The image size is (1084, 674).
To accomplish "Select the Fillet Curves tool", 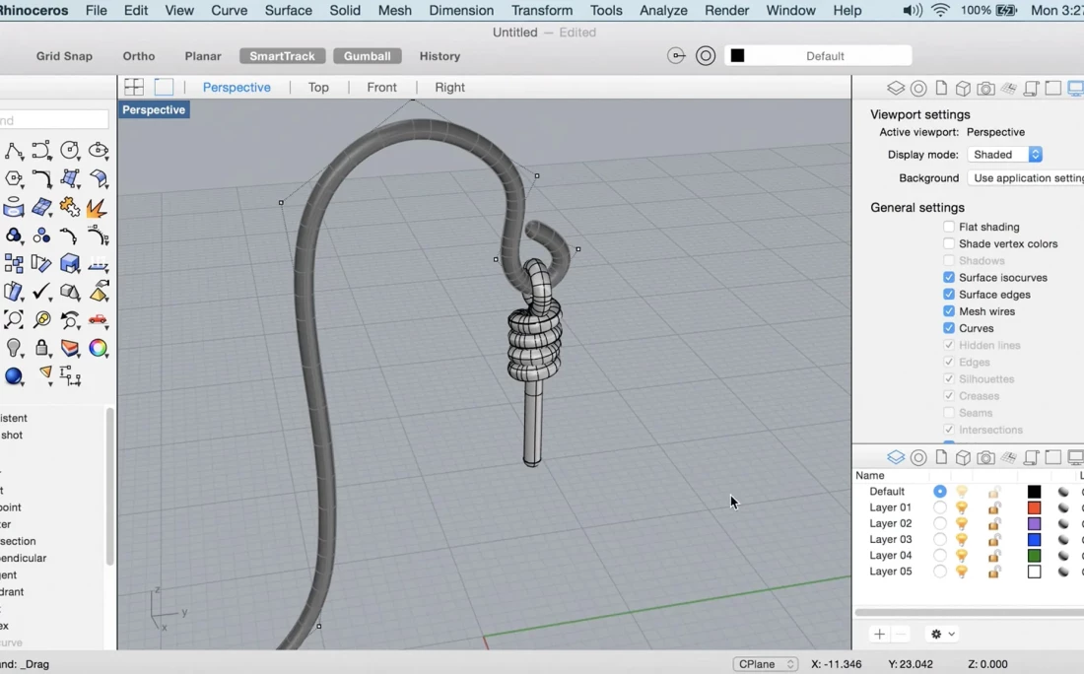I will [41, 178].
